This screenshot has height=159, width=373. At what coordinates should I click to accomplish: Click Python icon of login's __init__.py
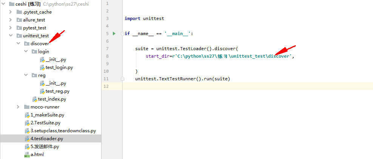(x=42, y=60)
